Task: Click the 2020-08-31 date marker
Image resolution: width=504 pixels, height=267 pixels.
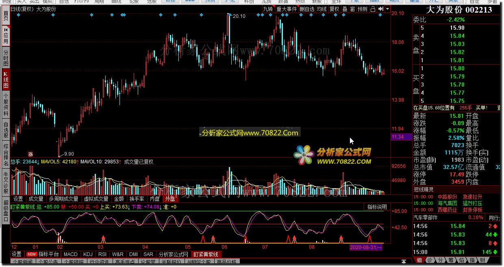Action: (x=366, y=247)
